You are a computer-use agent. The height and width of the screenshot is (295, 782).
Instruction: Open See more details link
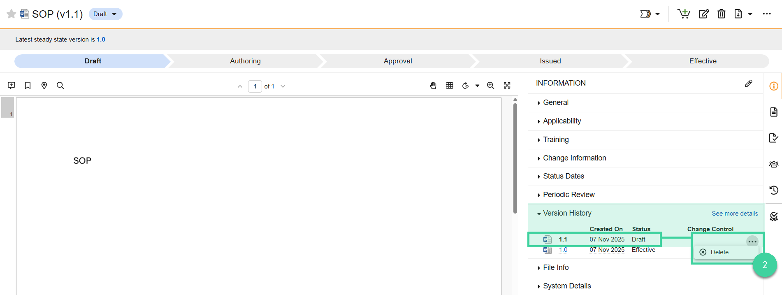pyautogui.click(x=735, y=214)
